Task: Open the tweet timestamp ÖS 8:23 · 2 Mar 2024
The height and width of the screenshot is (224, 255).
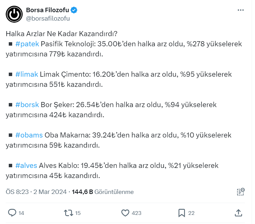Action: [36, 192]
